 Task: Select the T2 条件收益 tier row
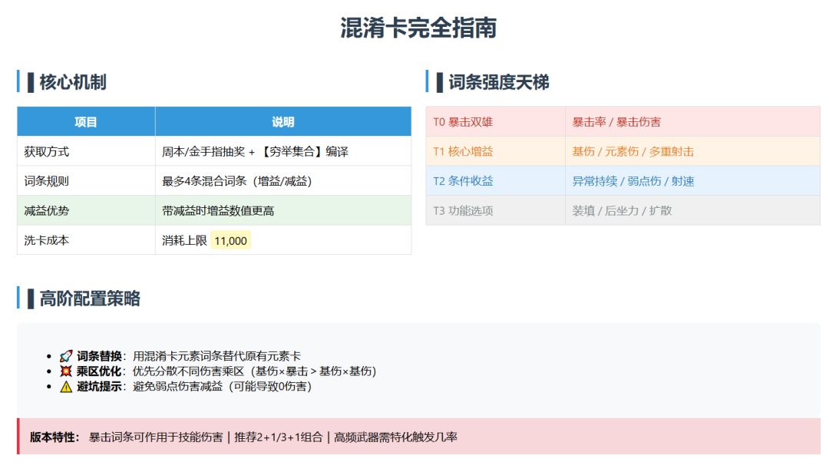[x=623, y=181]
